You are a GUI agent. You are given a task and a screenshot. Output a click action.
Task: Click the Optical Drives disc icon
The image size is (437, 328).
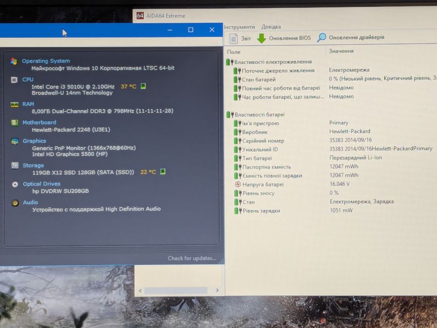pos(15,184)
